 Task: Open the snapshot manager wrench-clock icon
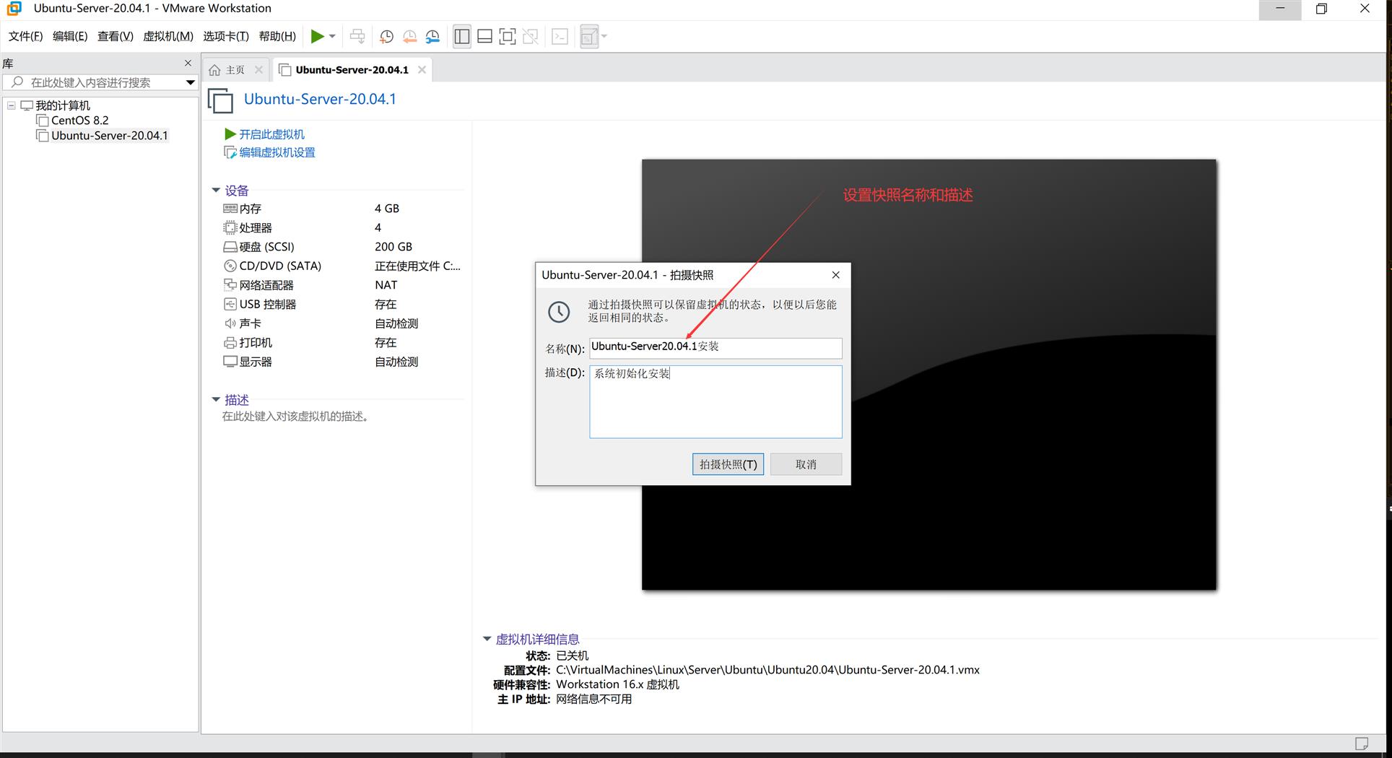[432, 36]
